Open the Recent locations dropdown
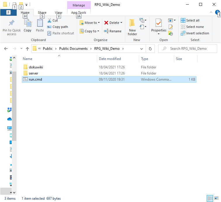The image size is (221, 202). point(21,49)
